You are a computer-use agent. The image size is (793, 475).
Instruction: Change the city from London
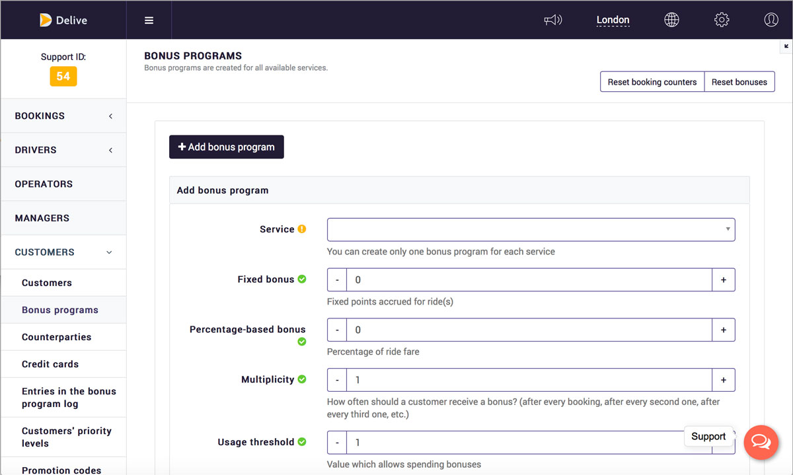pyautogui.click(x=613, y=20)
